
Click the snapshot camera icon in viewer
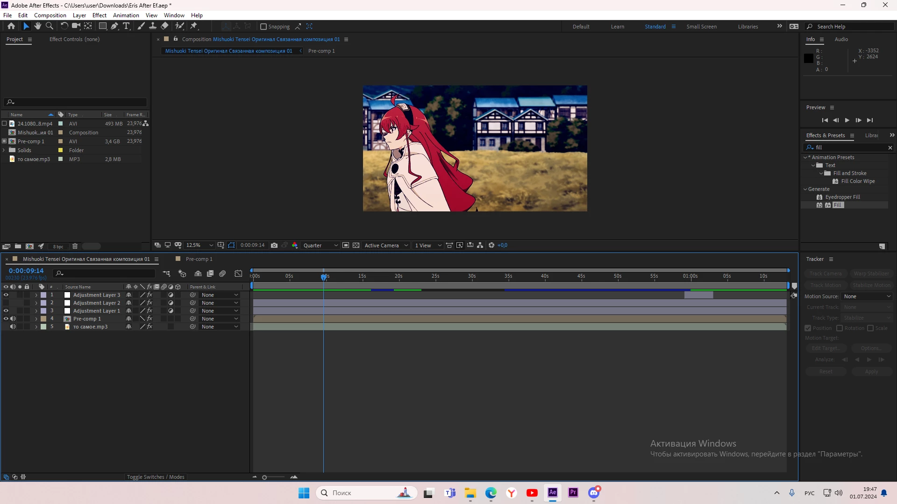point(274,245)
